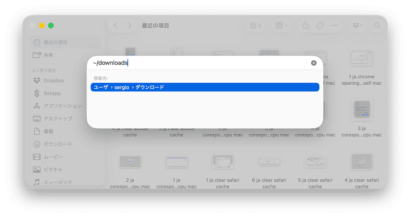Screen dimensions: 410x218
Task: Select the ユーザ › sergio › ダウンロード suggestion
Action: click(205, 87)
